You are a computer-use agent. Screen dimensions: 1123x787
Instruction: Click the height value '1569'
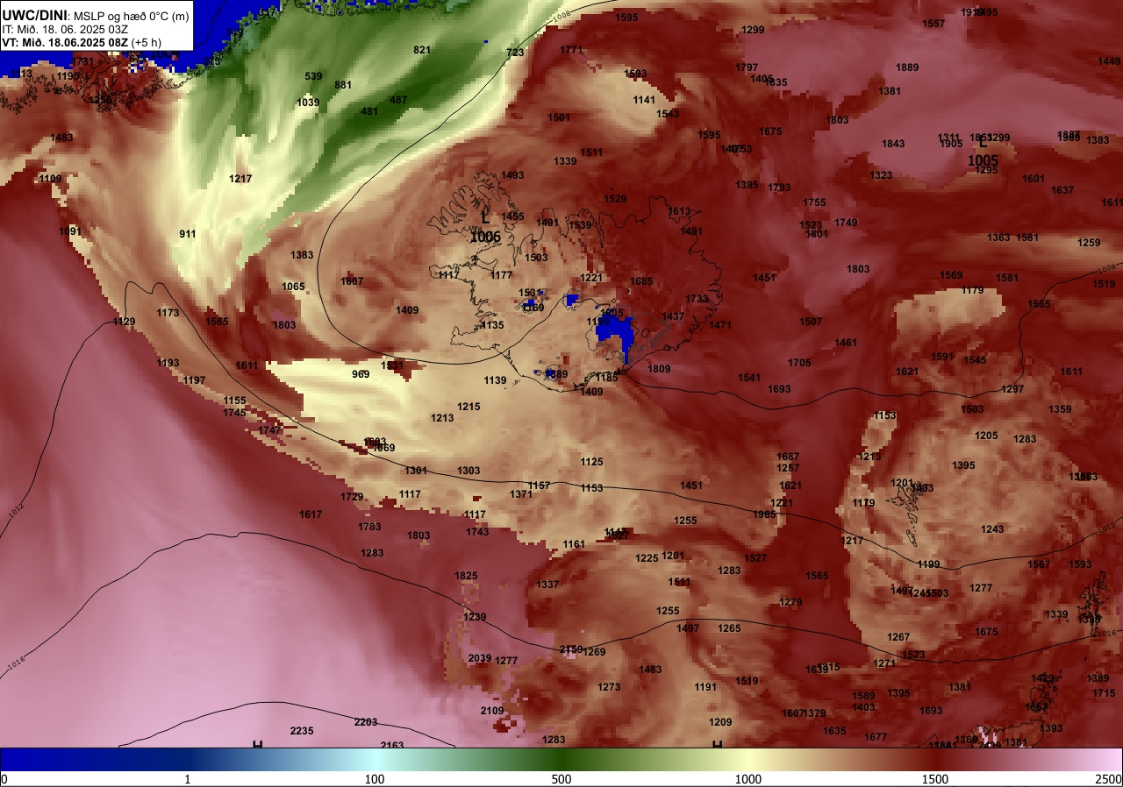(951, 275)
